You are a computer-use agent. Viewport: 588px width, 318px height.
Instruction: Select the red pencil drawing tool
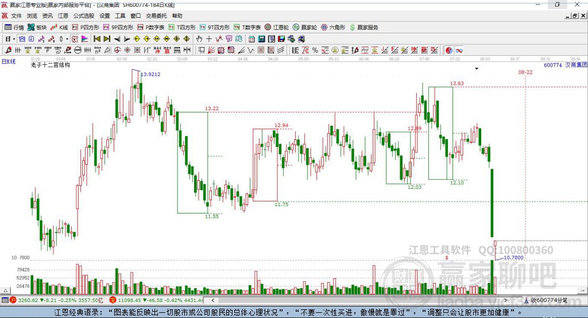8,50
